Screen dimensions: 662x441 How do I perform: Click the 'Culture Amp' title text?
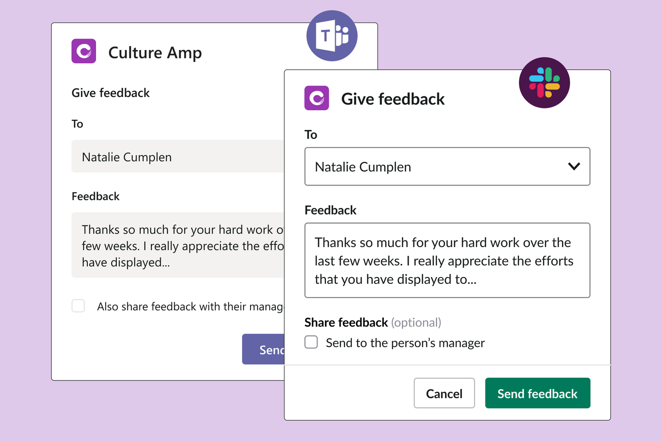(155, 53)
